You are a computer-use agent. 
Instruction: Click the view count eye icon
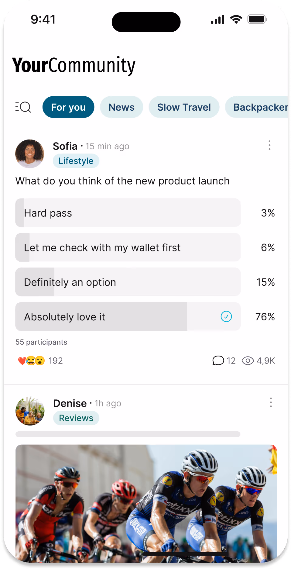248,360
